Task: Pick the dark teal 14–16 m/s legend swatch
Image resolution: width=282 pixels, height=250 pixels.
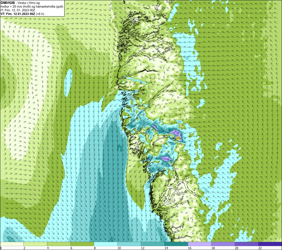Action: (176, 244)
